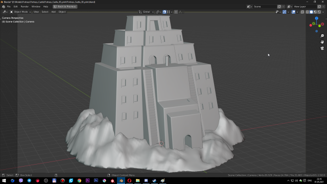Open the File menu

[x=9, y=7]
